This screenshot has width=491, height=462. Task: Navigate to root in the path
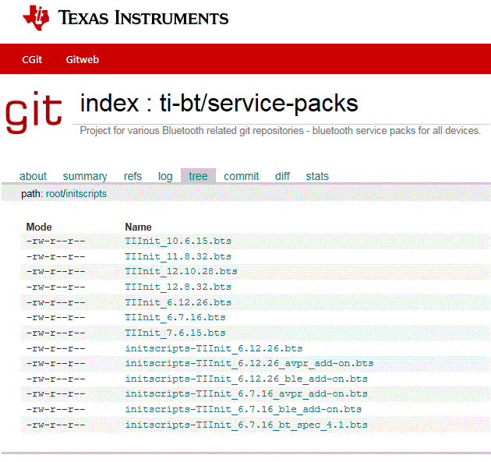[x=55, y=194]
